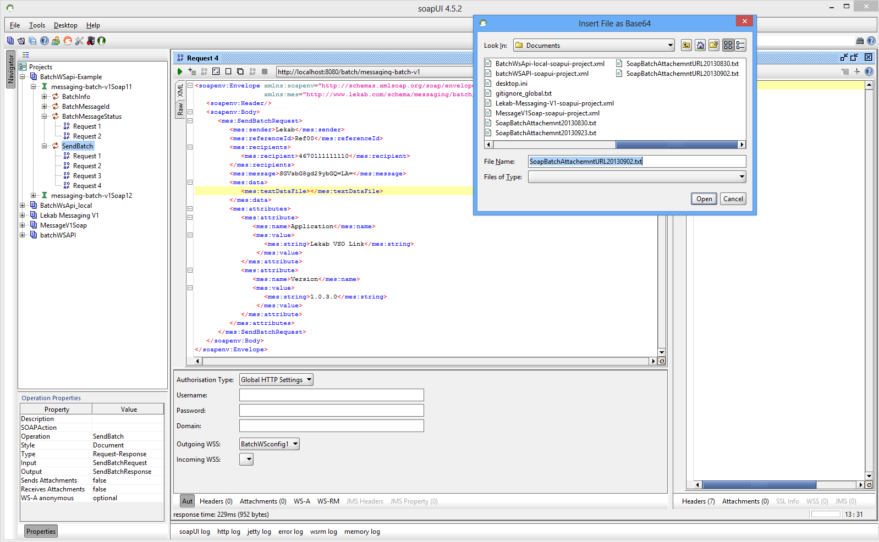Click the File Name input field
The image size is (879, 542).
click(x=637, y=161)
